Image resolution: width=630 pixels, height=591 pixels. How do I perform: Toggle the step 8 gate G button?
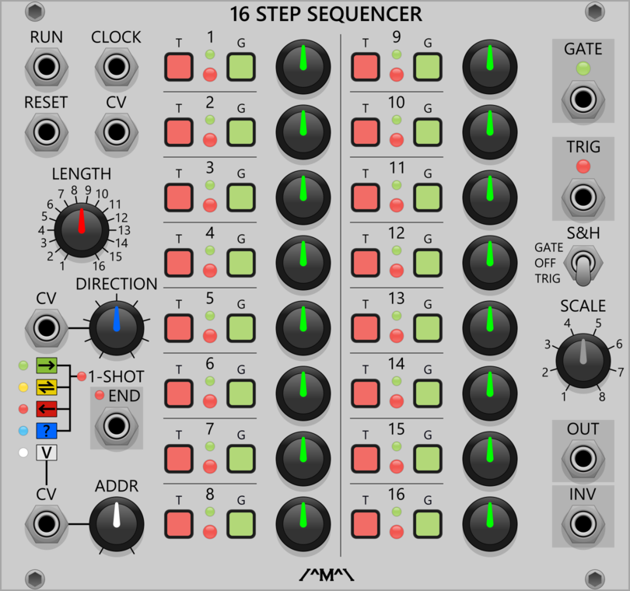(x=241, y=524)
